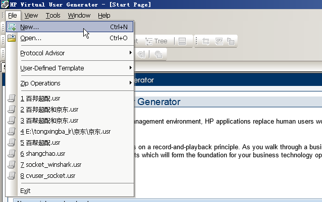Expand the User-Defined Template submenu

pos(70,68)
